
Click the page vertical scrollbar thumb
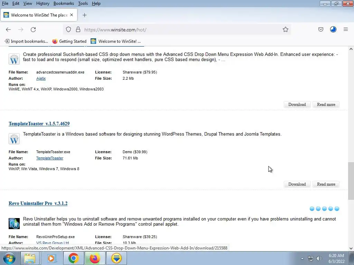(351, 181)
